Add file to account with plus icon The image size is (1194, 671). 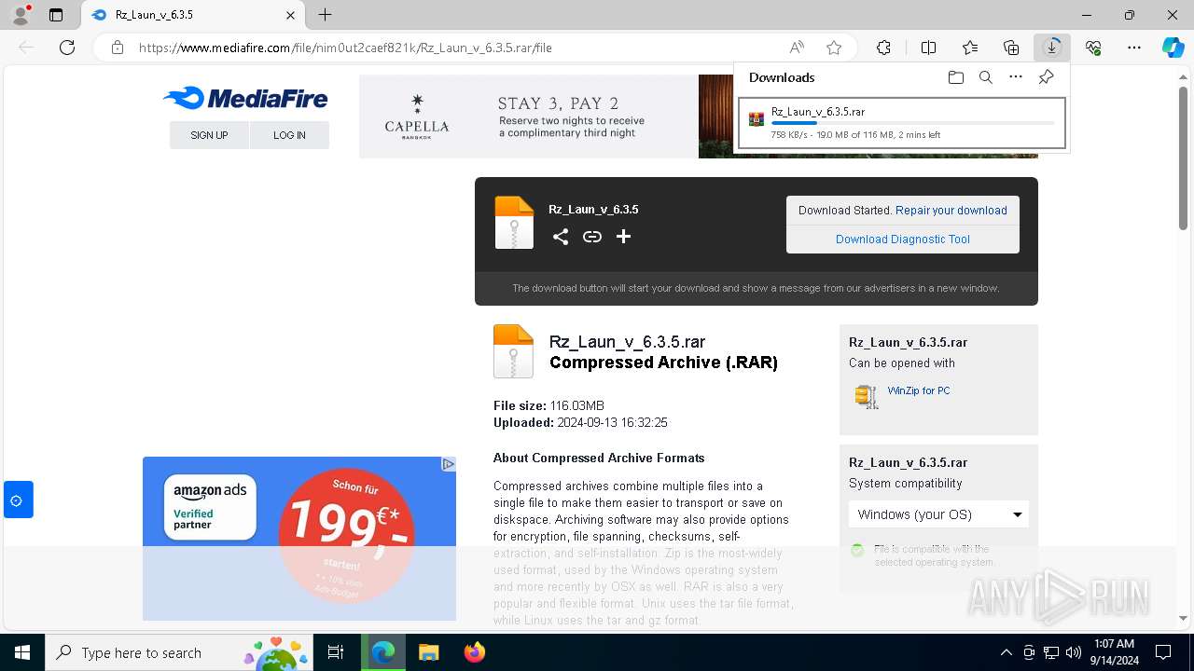[x=624, y=237]
